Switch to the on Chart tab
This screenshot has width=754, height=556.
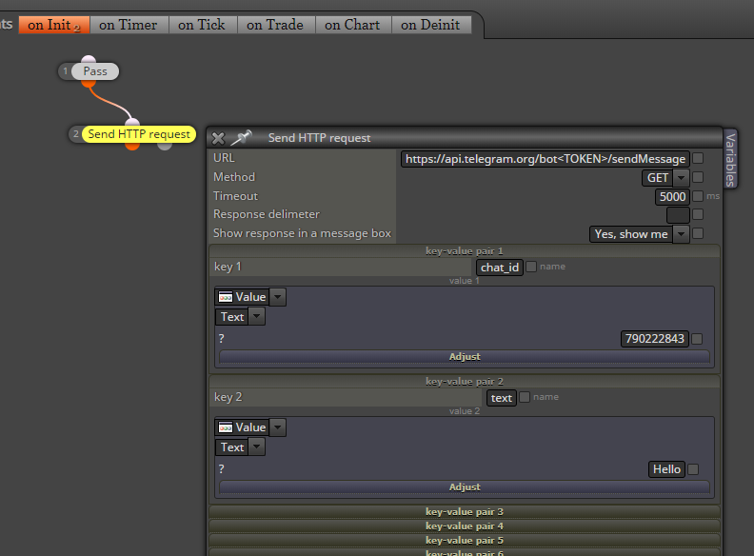[352, 25]
